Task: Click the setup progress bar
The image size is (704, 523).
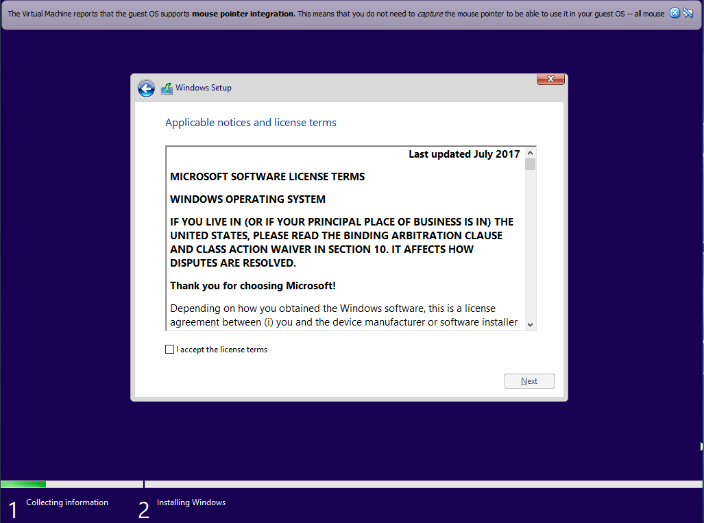Action: (x=352, y=485)
